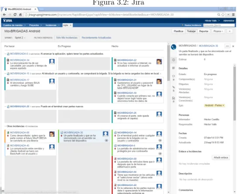
Task: Collapse the MOVBRIGADA-15 swimlane
Action: point(5,73)
